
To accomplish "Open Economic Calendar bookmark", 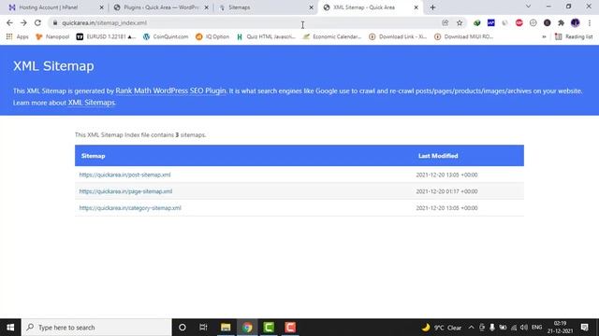I will [x=331, y=36].
